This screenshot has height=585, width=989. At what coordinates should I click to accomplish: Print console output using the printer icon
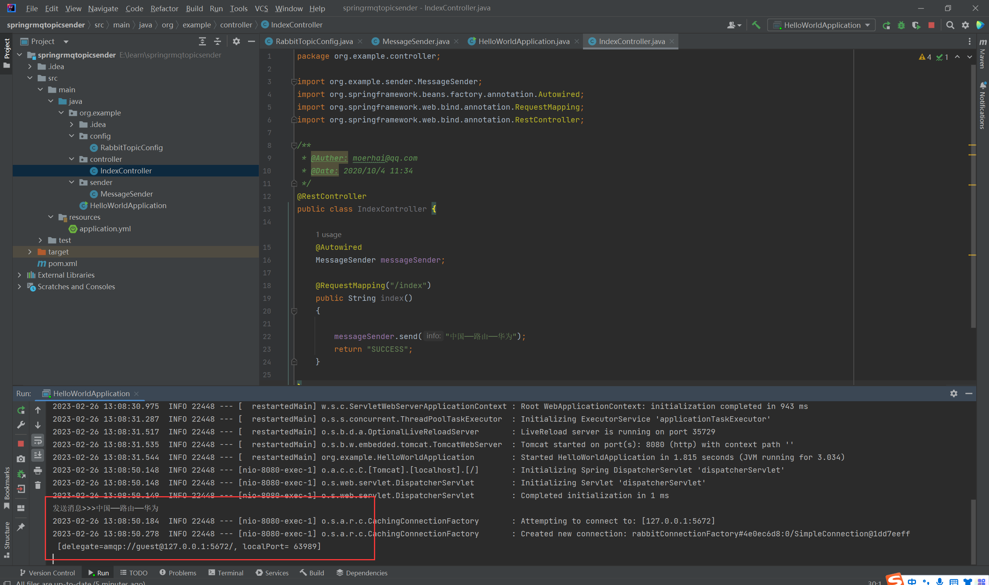(x=38, y=470)
